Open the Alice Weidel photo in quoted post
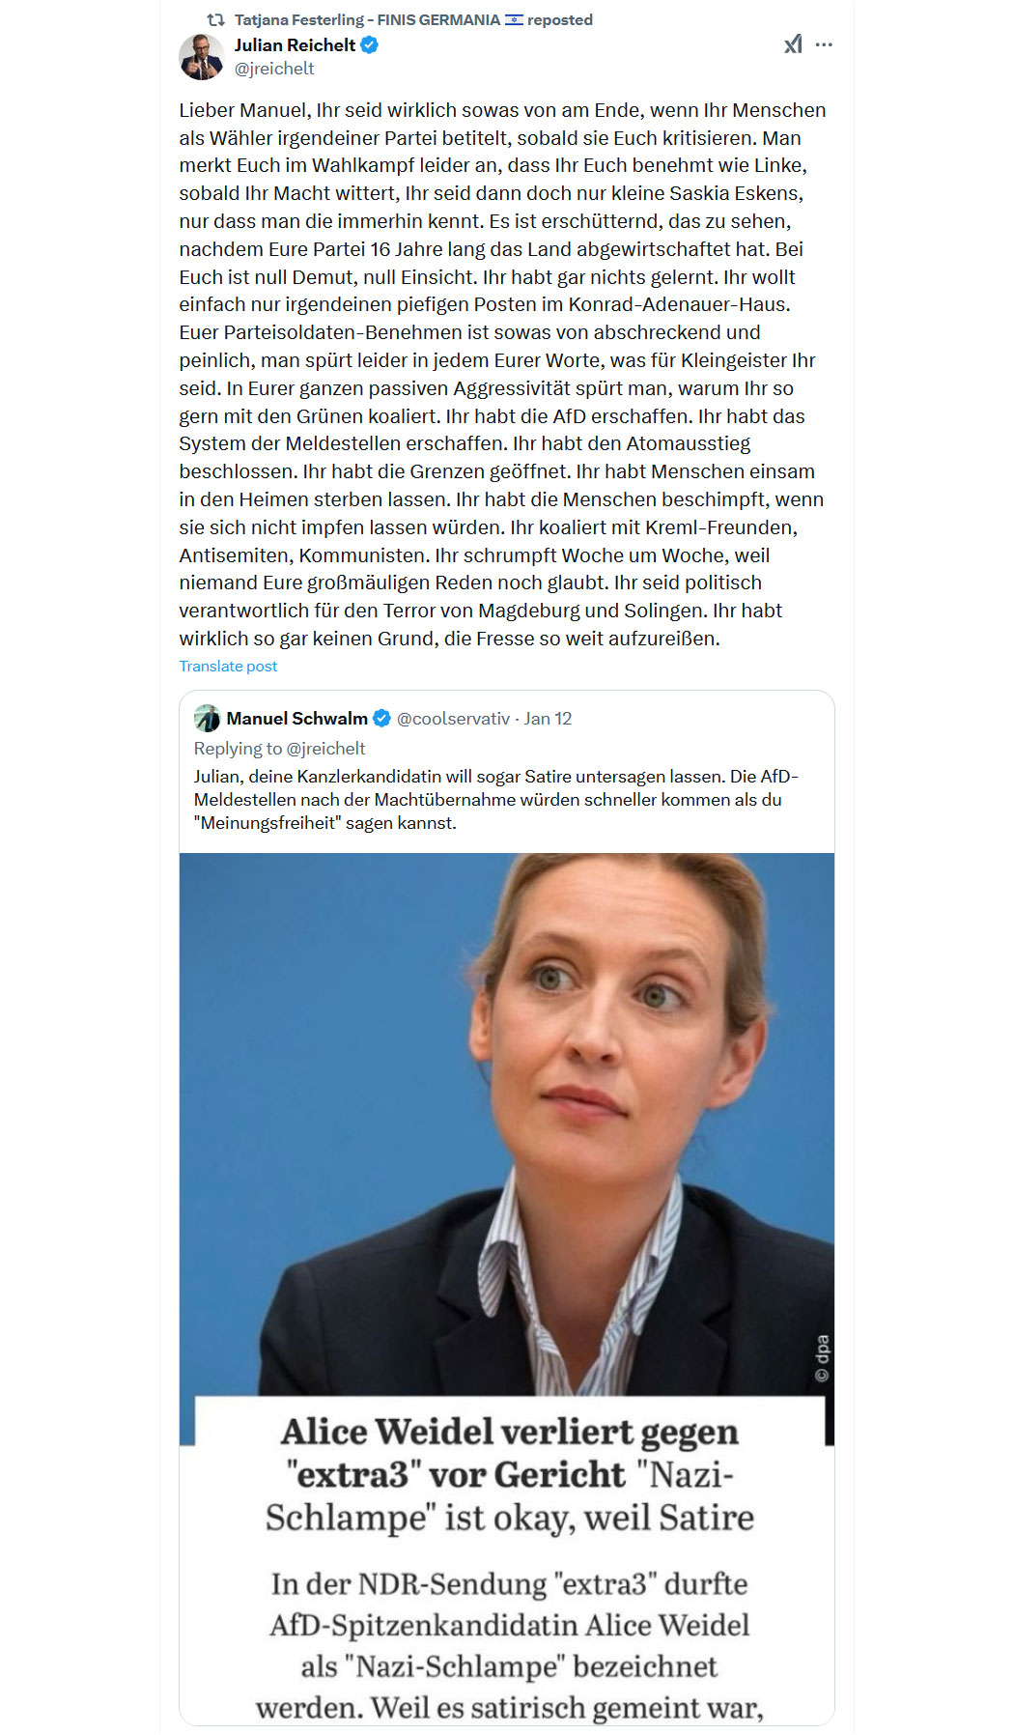 pos(507,1123)
